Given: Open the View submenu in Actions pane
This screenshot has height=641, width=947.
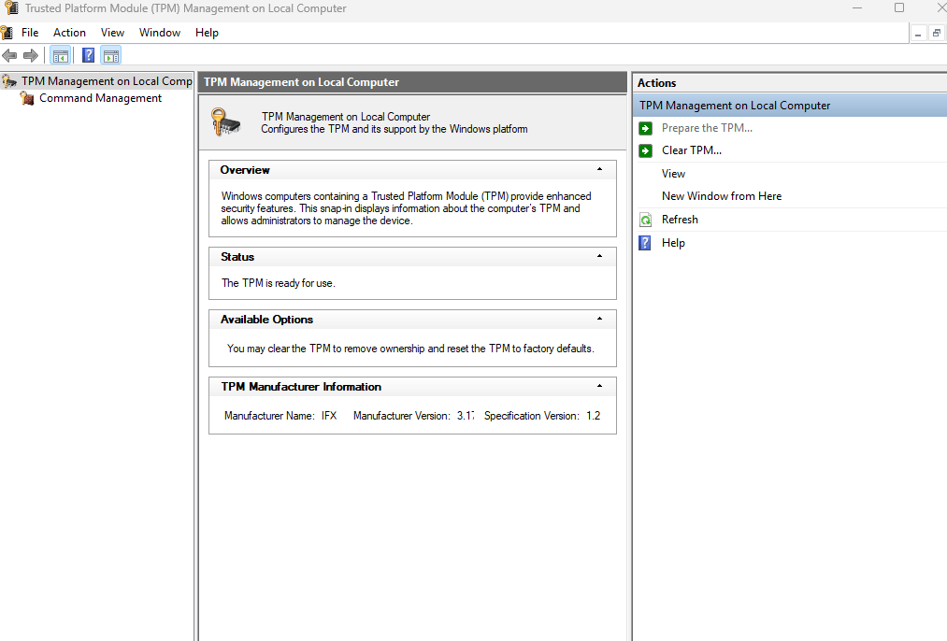Looking at the screenshot, I should [x=673, y=174].
